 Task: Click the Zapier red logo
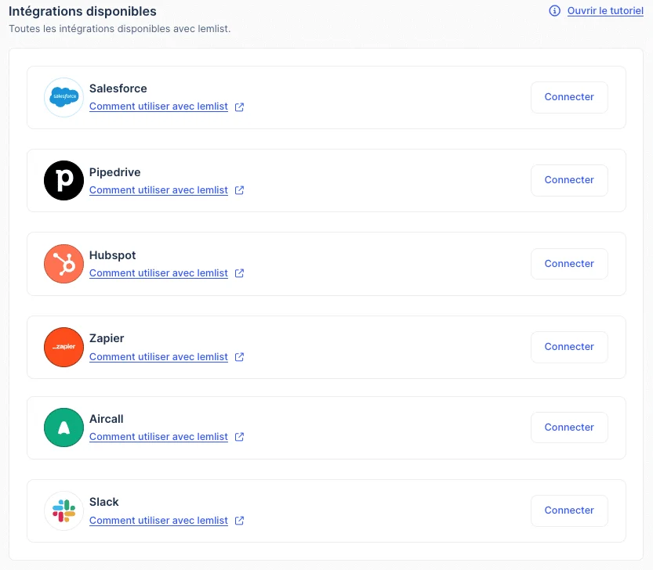coord(63,347)
